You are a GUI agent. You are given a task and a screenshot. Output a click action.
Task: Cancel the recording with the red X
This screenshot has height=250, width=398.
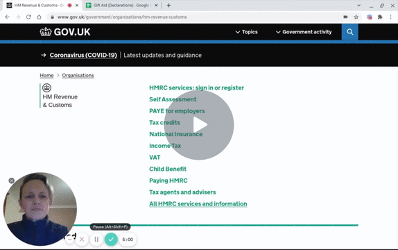point(82,240)
